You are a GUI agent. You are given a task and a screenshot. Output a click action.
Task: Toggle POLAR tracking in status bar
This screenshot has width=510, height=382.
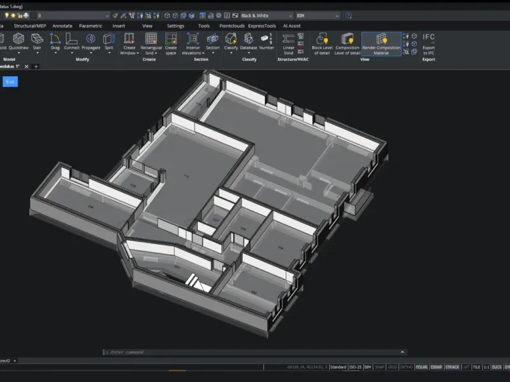point(421,367)
